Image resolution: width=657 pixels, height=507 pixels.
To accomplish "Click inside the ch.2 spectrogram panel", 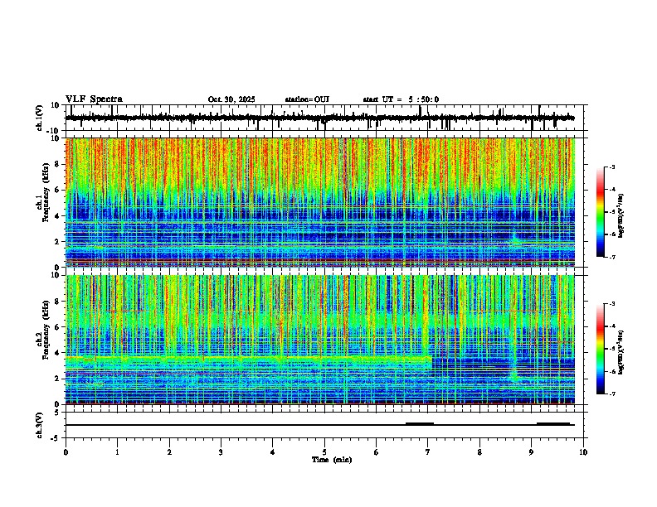I will click(320, 340).
